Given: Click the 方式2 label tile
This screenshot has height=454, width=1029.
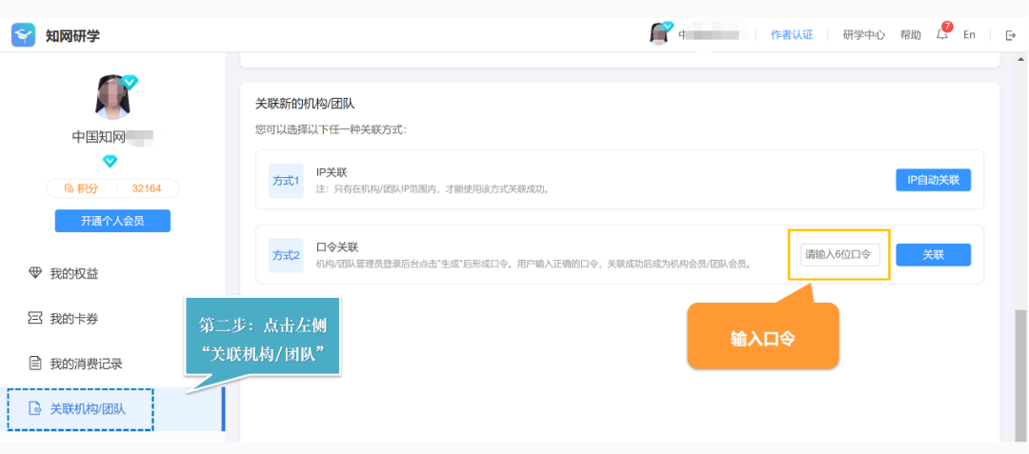Looking at the screenshot, I should point(286,255).
